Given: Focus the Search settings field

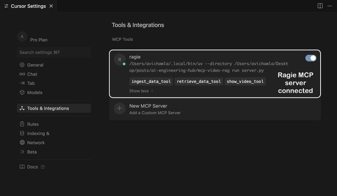Looking at the screenshot, I should point(54,52).
